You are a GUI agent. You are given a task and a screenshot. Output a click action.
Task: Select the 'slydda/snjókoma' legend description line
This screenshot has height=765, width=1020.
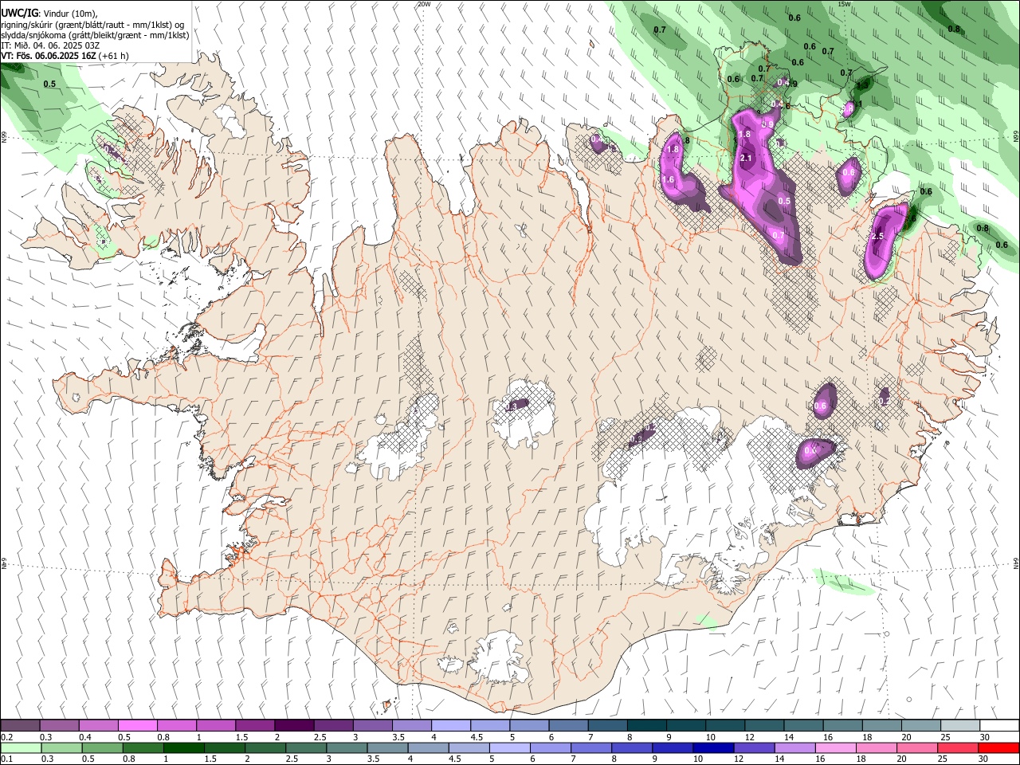95,35
